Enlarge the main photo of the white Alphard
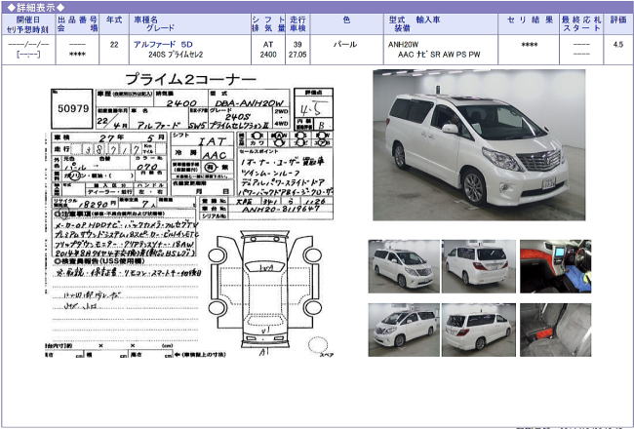This screenshot has width=634, height=429. (479, 144)
